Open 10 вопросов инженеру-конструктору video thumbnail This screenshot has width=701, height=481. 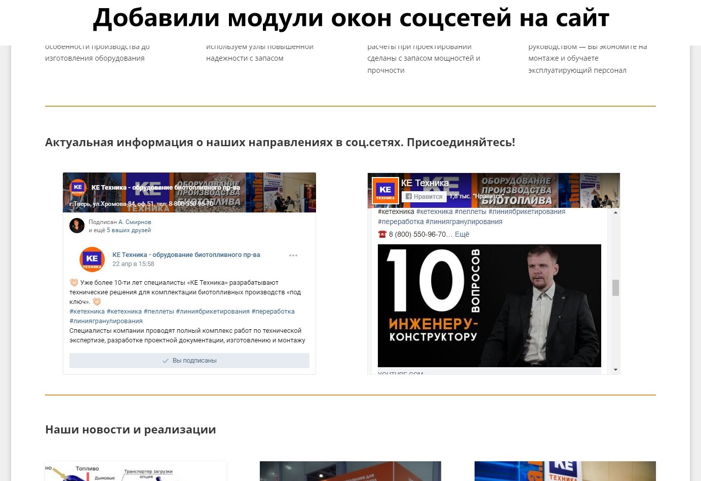click(489, 305)
